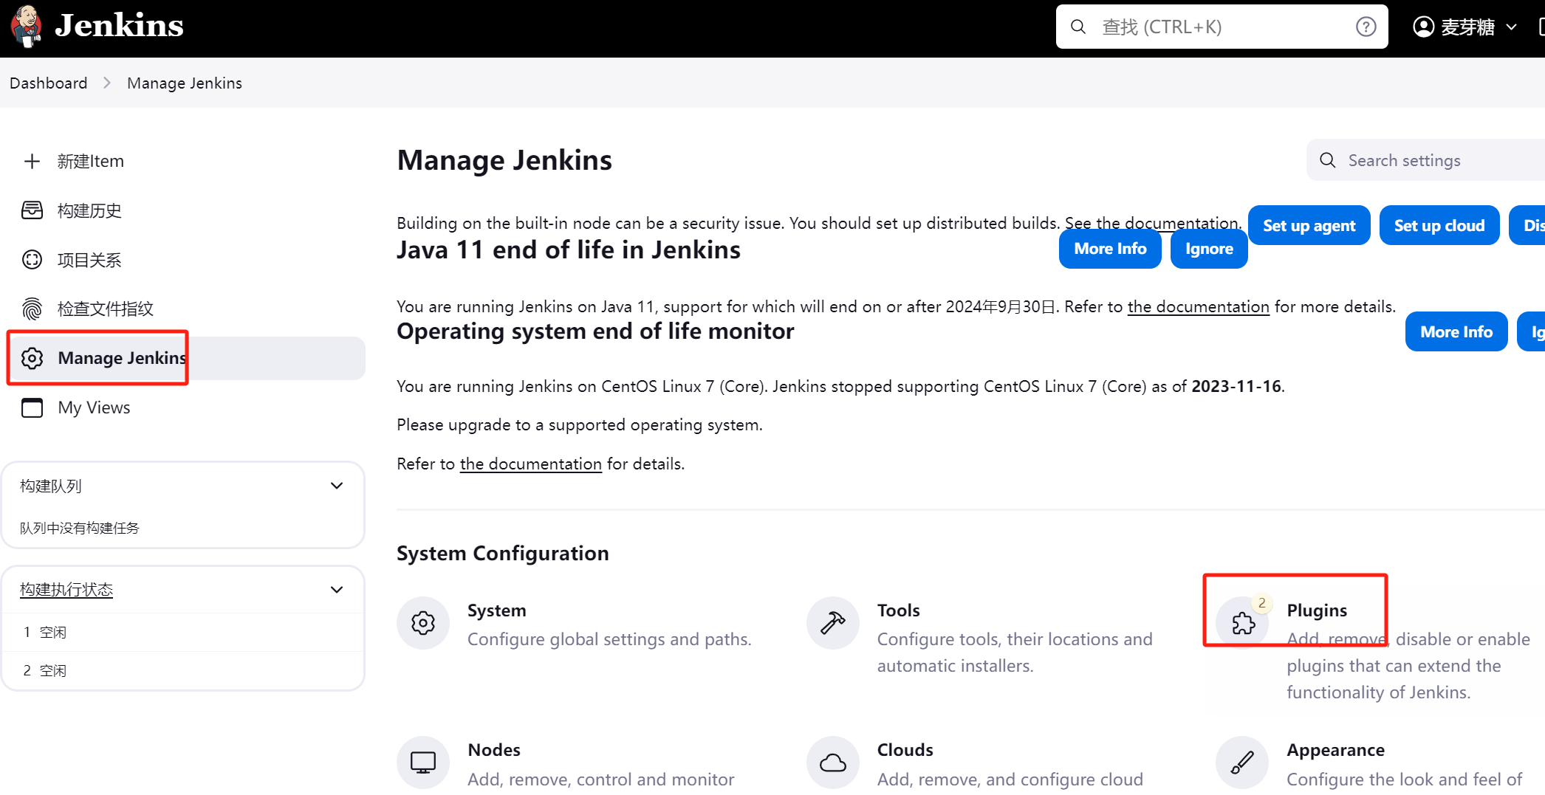The height and width of the screenshot is (795, 1545).
Task: Click More Info for operating system monitor
Action: 1456,332
